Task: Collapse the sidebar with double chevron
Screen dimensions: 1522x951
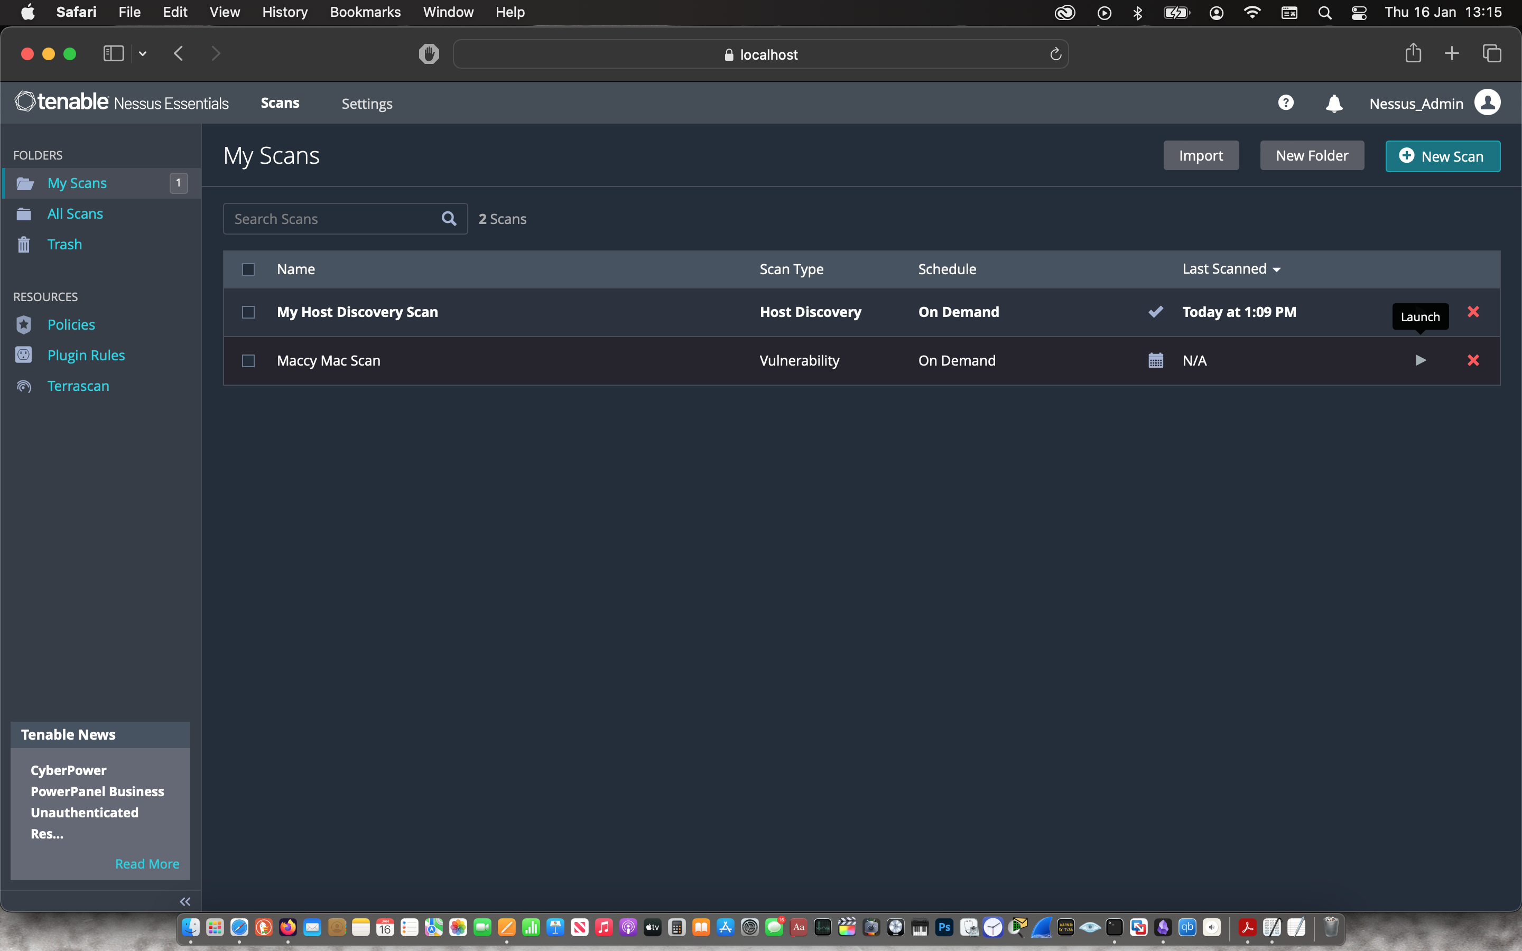Action: click(x=185, y=901)
